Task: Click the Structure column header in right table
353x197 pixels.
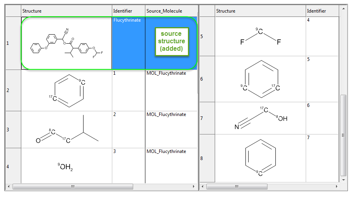Action: pyautogui.click(x=260, y=11)
